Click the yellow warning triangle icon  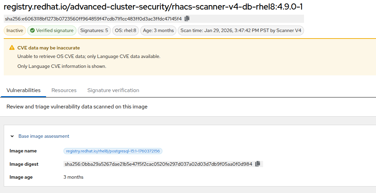[12, 48]
